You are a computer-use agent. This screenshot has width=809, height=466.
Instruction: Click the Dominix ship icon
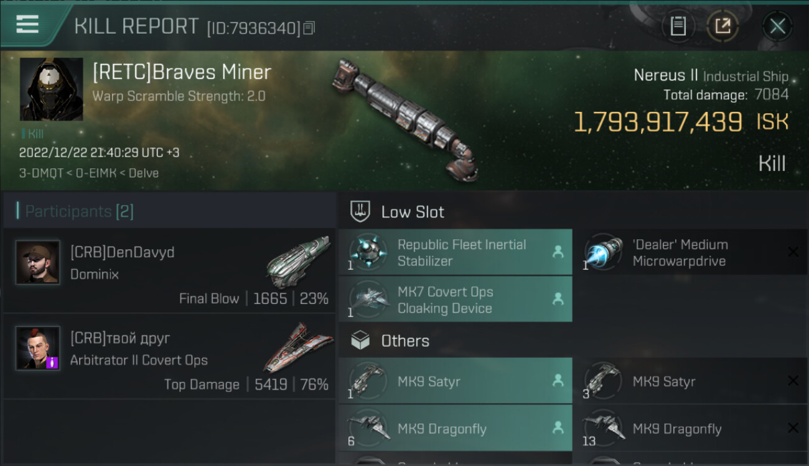click(297, 261)
